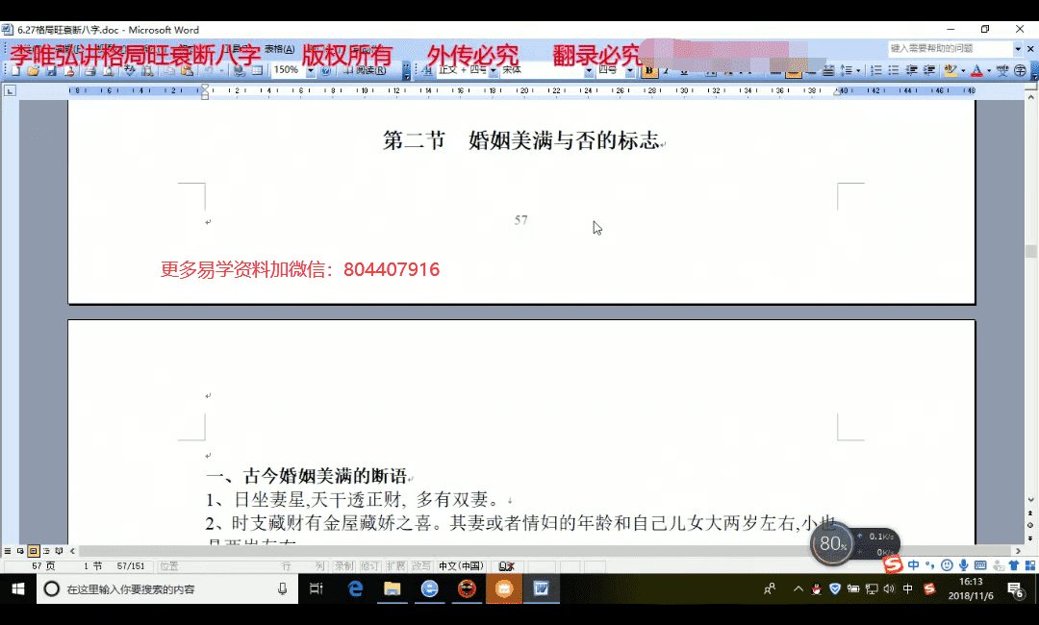
Task: Create a new blank document icon
Action: pos(16,70)
